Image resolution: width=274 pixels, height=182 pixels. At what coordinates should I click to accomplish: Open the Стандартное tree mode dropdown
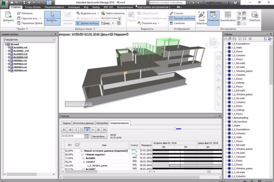[x=29, y=39]
